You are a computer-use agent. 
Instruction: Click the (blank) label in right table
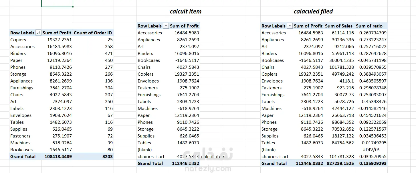pos(268,150)
